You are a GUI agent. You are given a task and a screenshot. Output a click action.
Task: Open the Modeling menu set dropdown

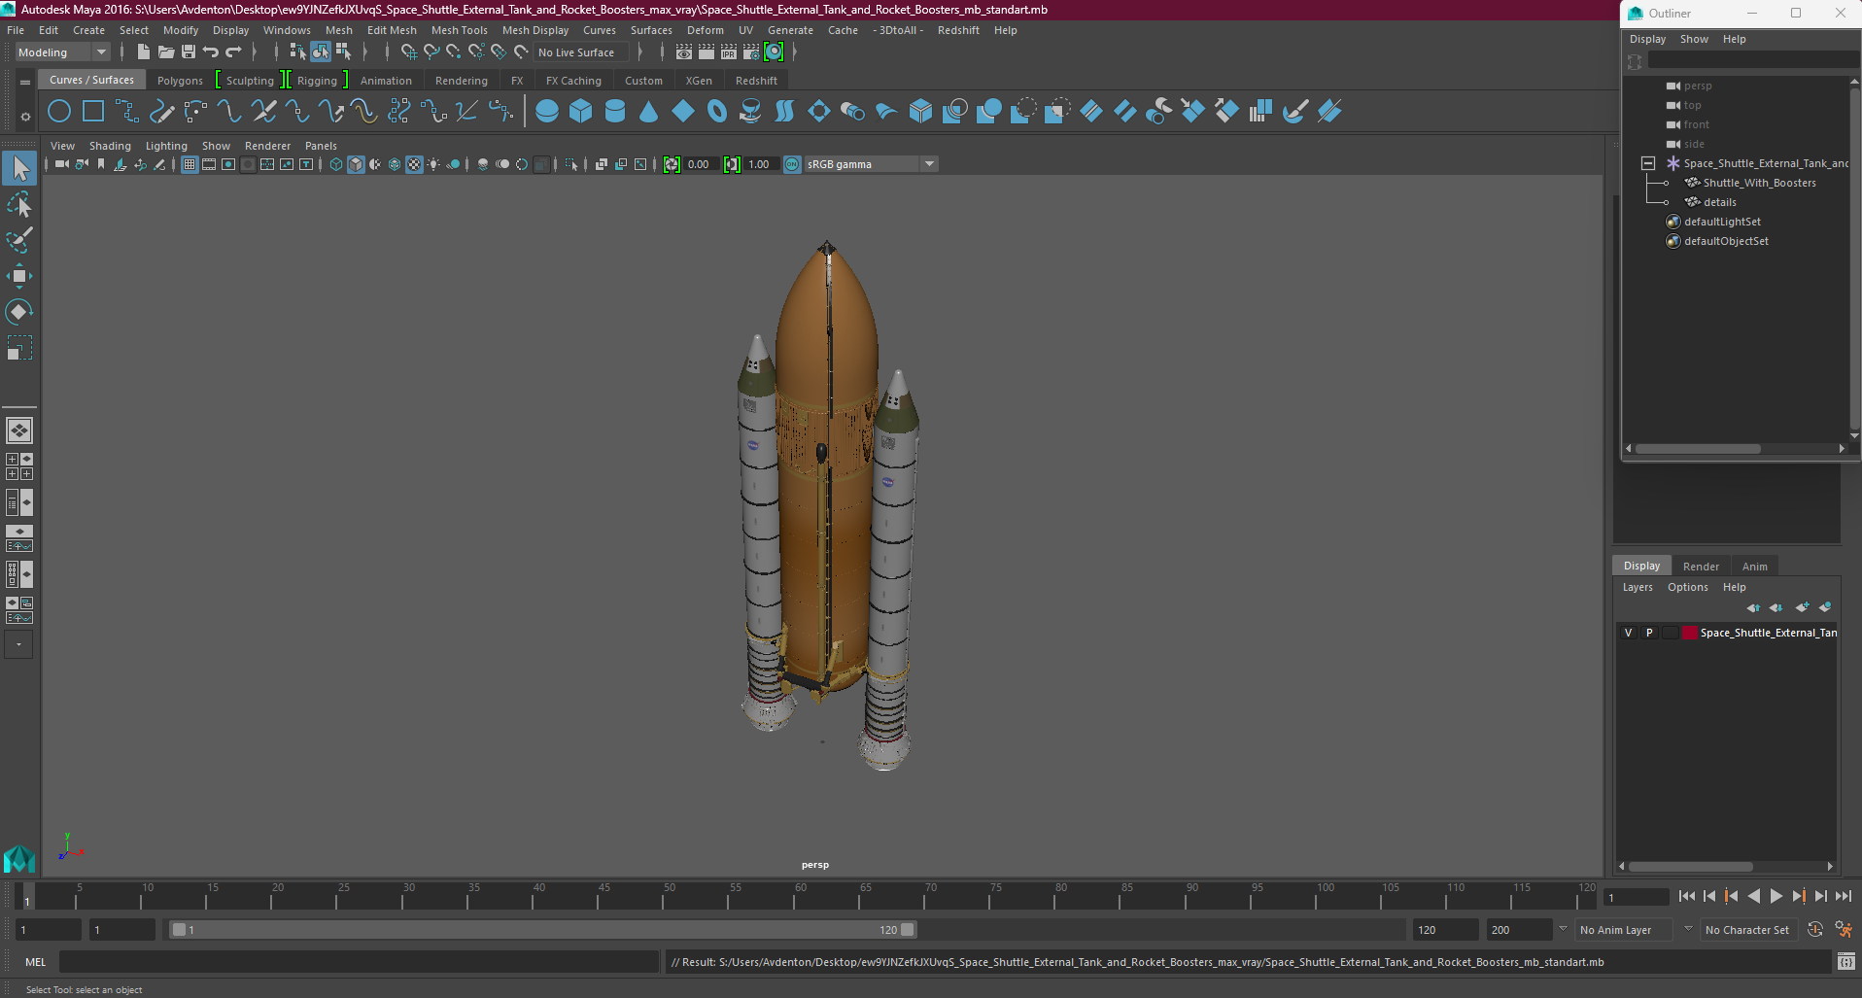63,52
